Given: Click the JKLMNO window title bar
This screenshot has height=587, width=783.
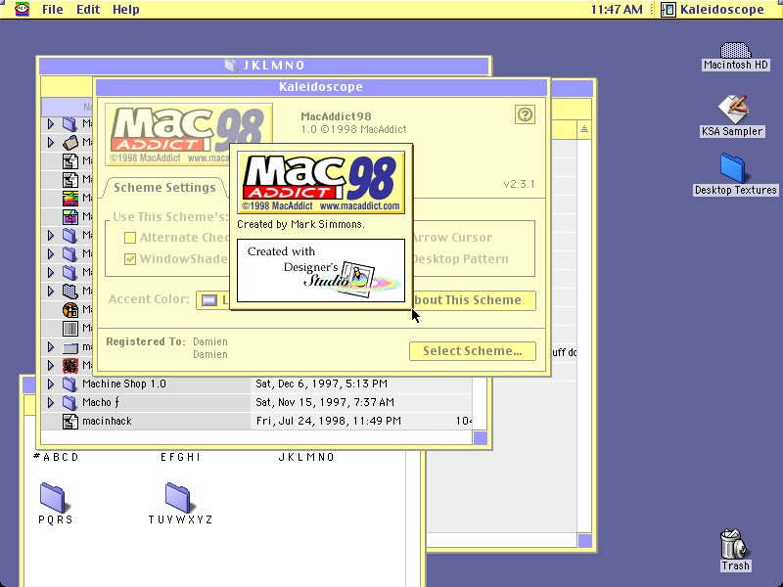Looking at the screenshot, I should point(263,66).
